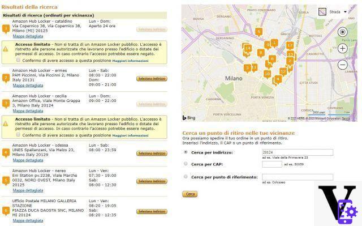The image size is (362, 226).
Task: Select map marker 12 on the map
Action: coord(283,71)
